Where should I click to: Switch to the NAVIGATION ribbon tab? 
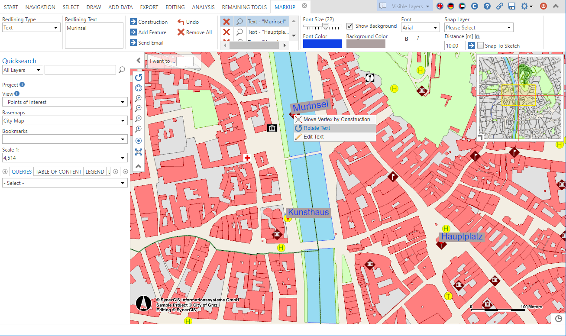(x=40, y=7)
